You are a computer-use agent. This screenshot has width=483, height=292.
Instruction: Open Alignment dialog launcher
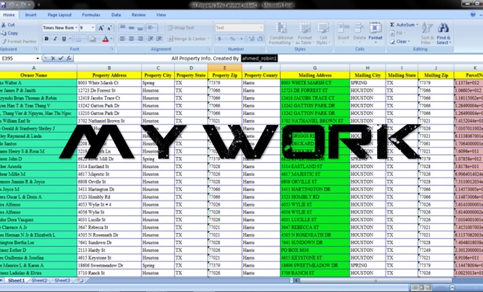[x=210, y=49]
